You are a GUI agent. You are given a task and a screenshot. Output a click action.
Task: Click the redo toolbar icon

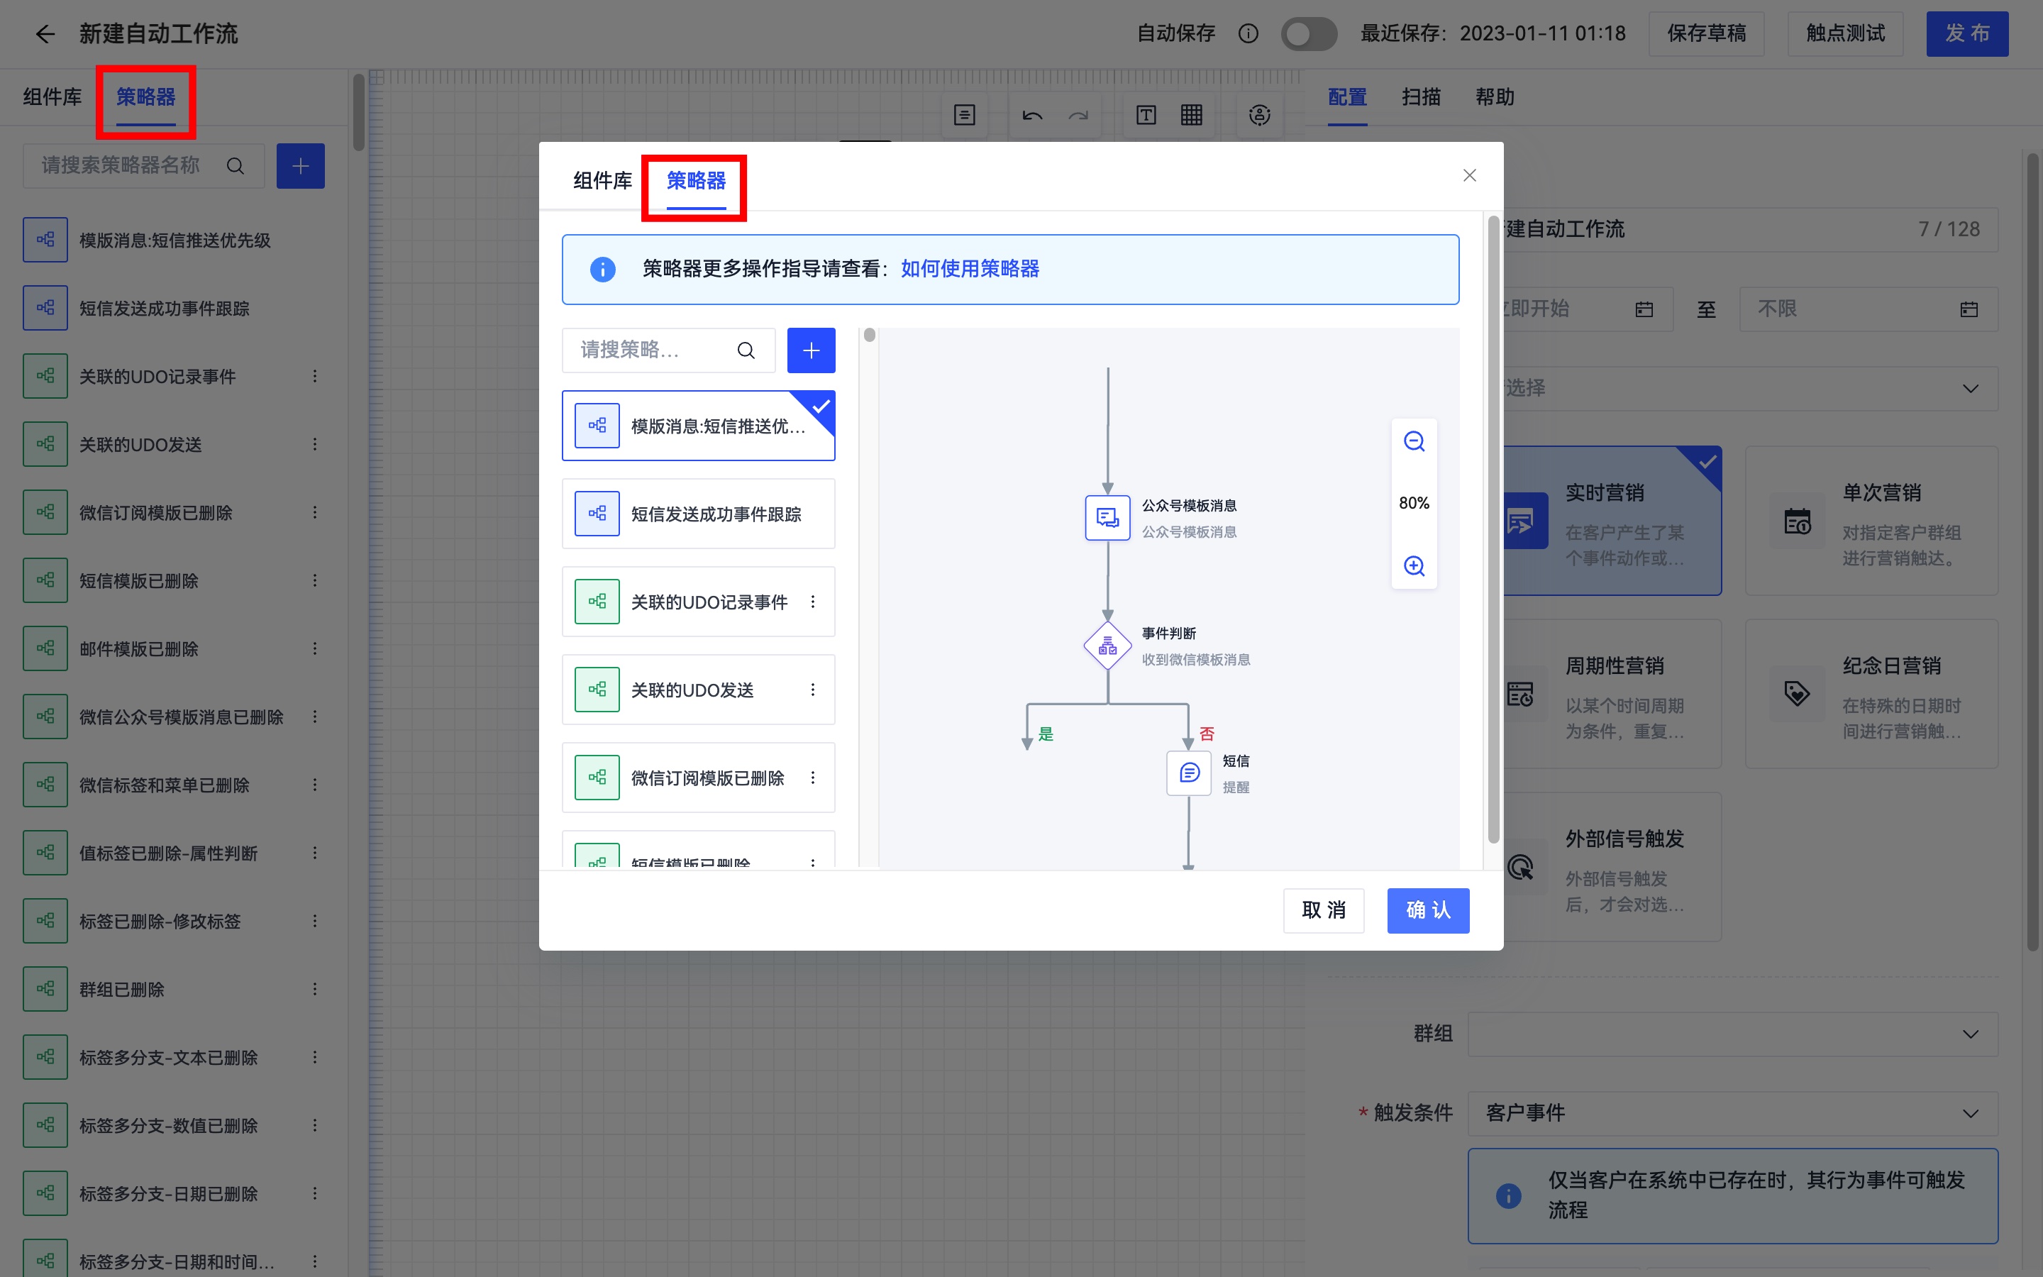pyautogui.click(x=1078, y=116)
